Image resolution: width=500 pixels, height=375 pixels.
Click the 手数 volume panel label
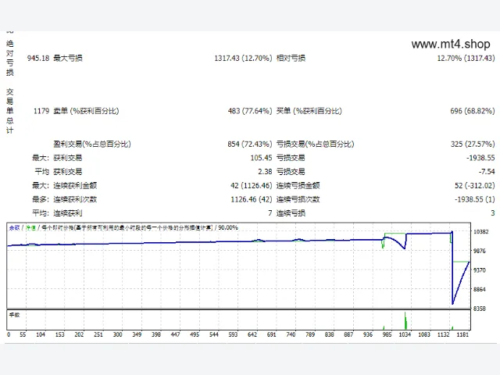(x=14, y=315)
